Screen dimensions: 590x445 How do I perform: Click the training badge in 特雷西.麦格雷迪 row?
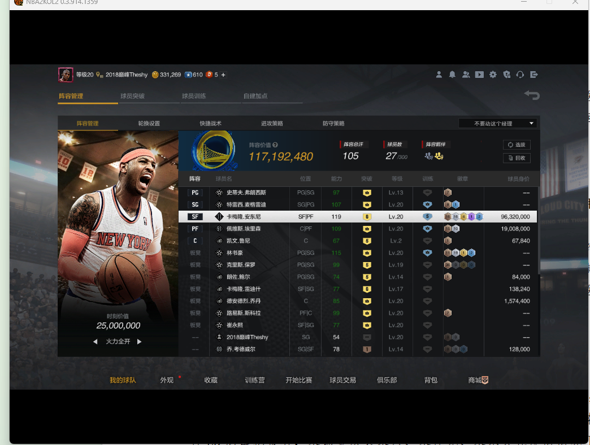[x=427, y=205]
